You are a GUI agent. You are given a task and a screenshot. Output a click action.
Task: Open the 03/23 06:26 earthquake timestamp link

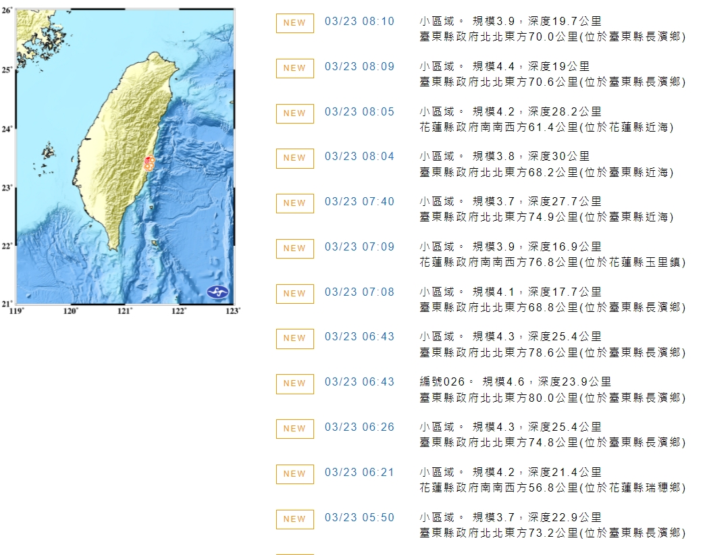[359, 427]
